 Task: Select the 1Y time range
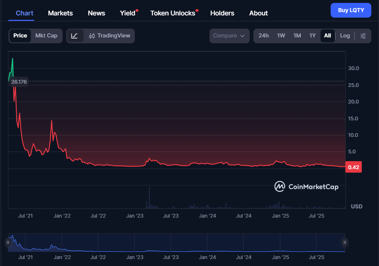point(312,36)
